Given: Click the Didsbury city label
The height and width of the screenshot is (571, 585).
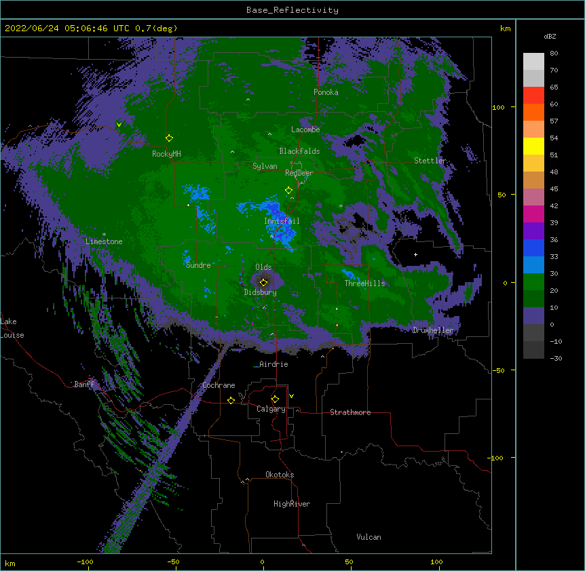Looking at the screenshot, I should point(261,292).
